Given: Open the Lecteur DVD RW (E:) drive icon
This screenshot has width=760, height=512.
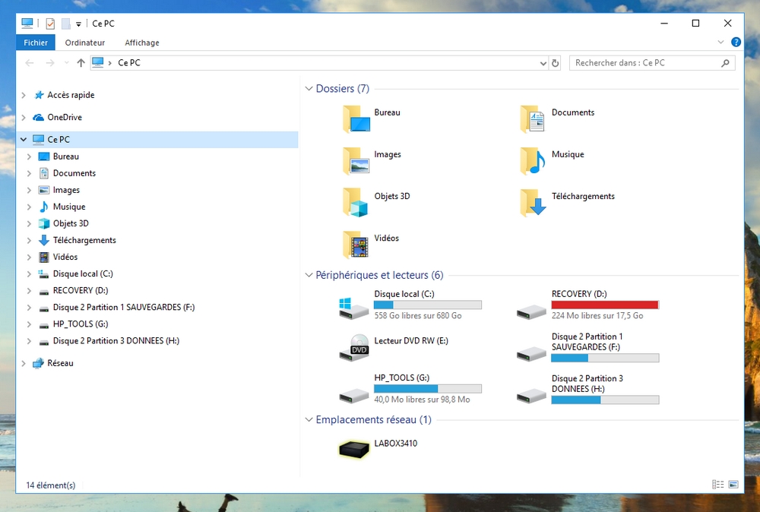Looking at the screenshot, I should (x=354, y=348).
